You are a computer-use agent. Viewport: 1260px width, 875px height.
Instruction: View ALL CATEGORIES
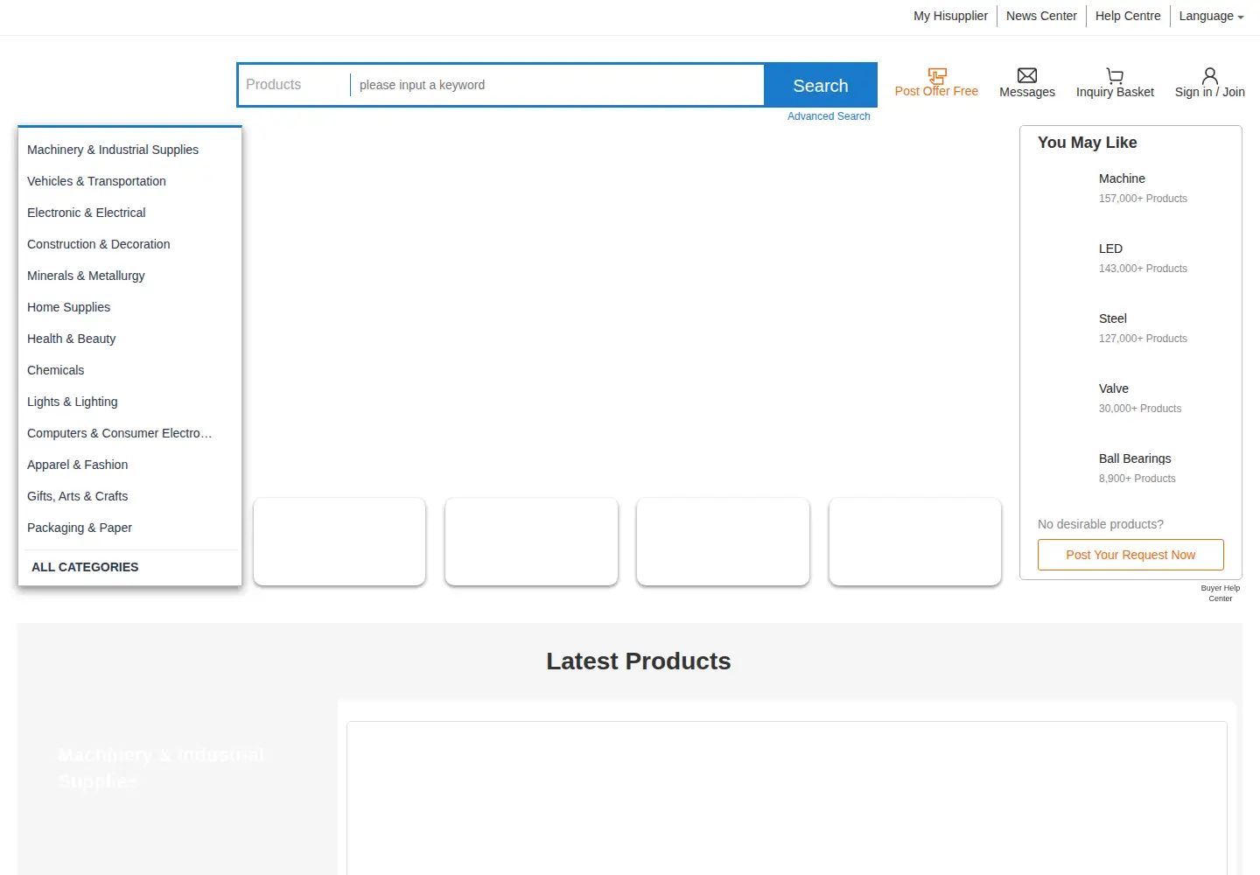(x=85, y=567)
